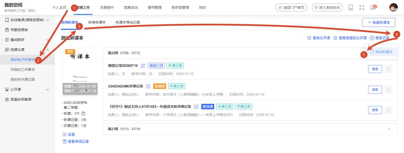This screenshot has width=404, height=153.
Task: Click 新建听课本 button
Action: [379, 22]
